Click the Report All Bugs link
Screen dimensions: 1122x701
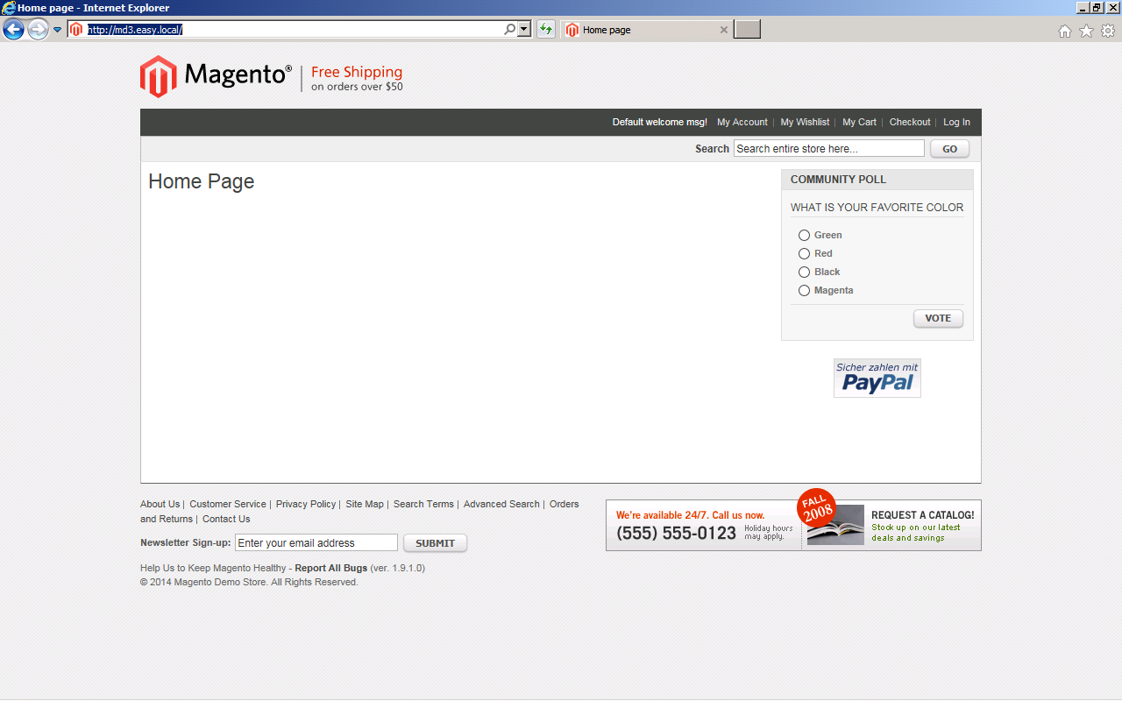[331, 568]
